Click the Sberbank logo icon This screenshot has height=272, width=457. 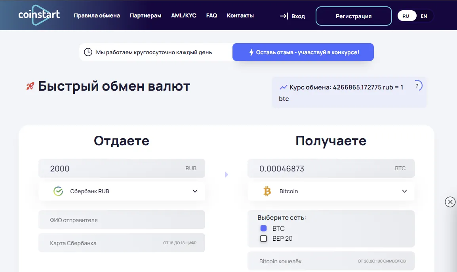pos(58,191)
